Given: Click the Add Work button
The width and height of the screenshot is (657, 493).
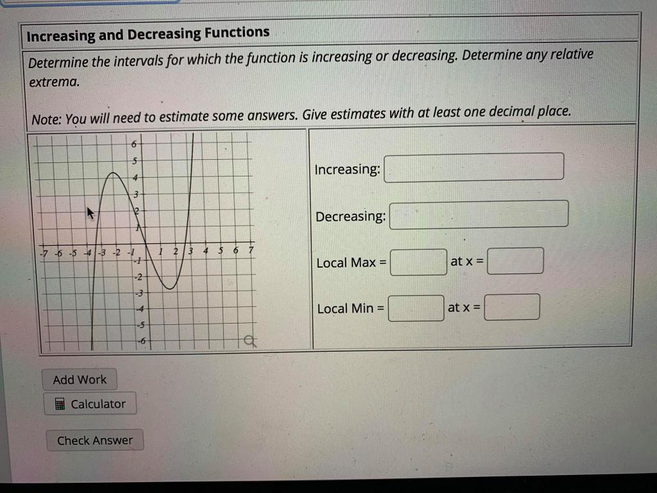Looking at the screenshot, I should click(79, 379).
